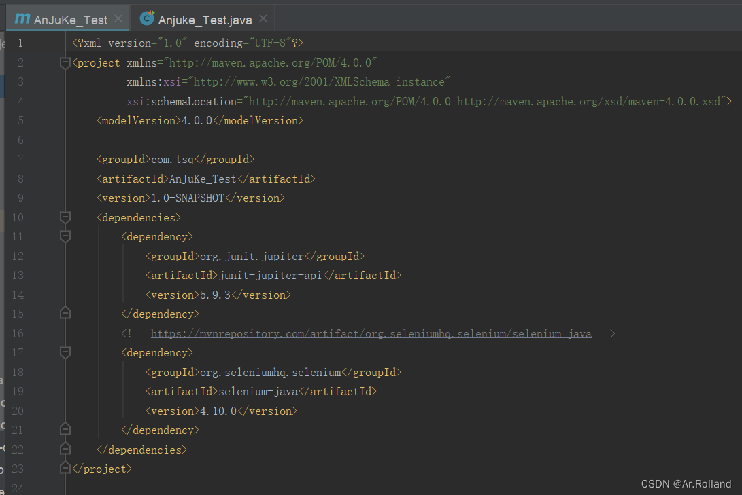Click the fold end marker beside line 21
This screenshot has height=495, width=742.
[x=65, y=428]
